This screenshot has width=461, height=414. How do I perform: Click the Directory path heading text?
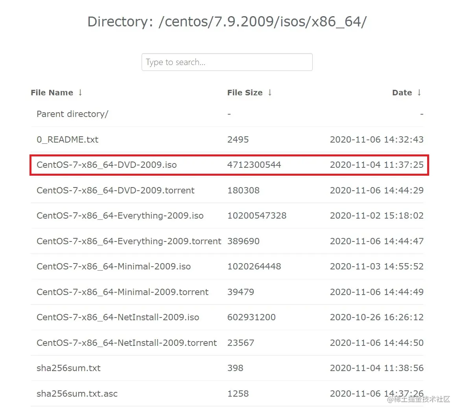point(227,22)
